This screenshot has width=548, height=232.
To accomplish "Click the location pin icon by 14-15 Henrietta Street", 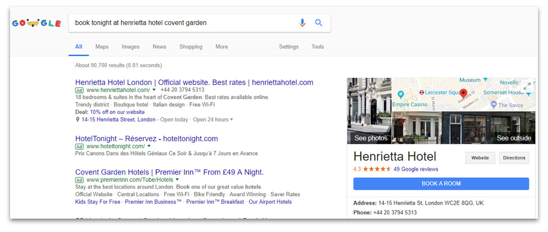I will click(78, 119).
